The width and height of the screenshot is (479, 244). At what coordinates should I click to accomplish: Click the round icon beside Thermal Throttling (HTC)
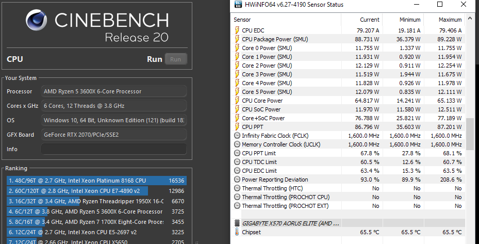(x=237, y=188)
